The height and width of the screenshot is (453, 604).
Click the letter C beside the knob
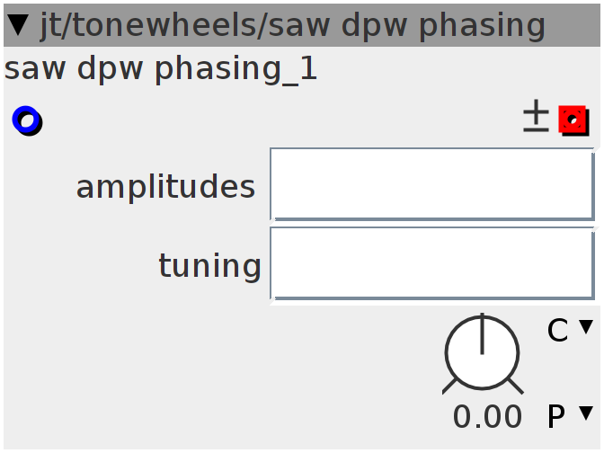[x=557, y=331]
